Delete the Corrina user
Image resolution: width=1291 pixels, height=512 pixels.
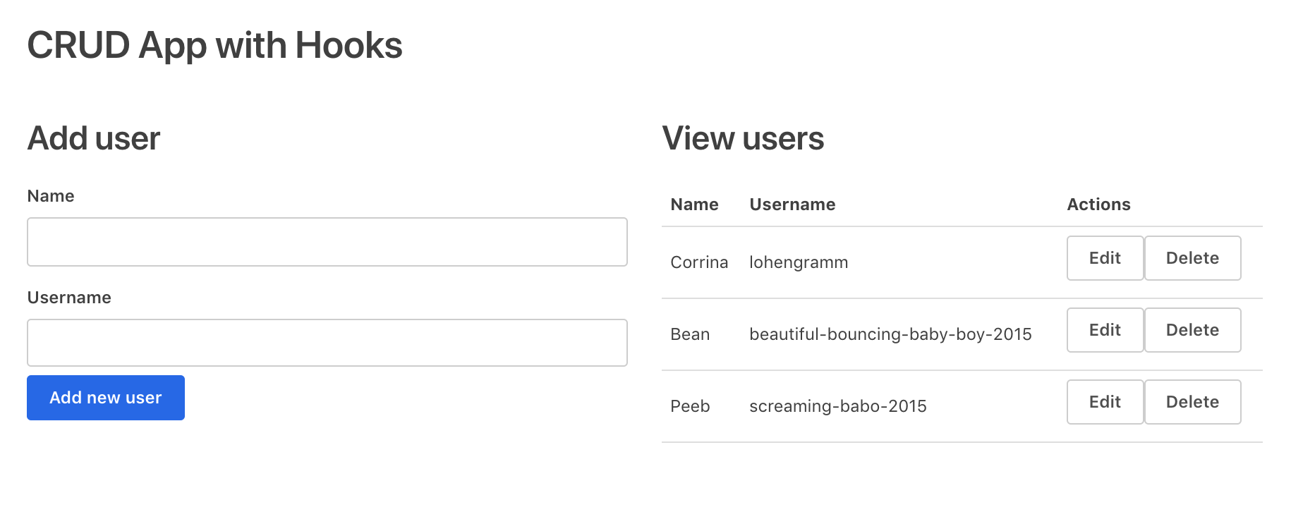1192,258
